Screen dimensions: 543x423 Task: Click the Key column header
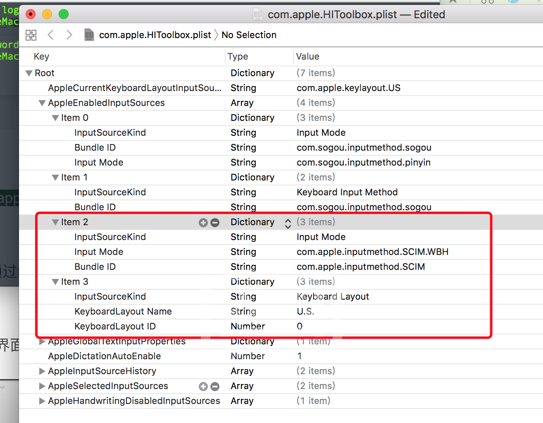coord(41,56)
